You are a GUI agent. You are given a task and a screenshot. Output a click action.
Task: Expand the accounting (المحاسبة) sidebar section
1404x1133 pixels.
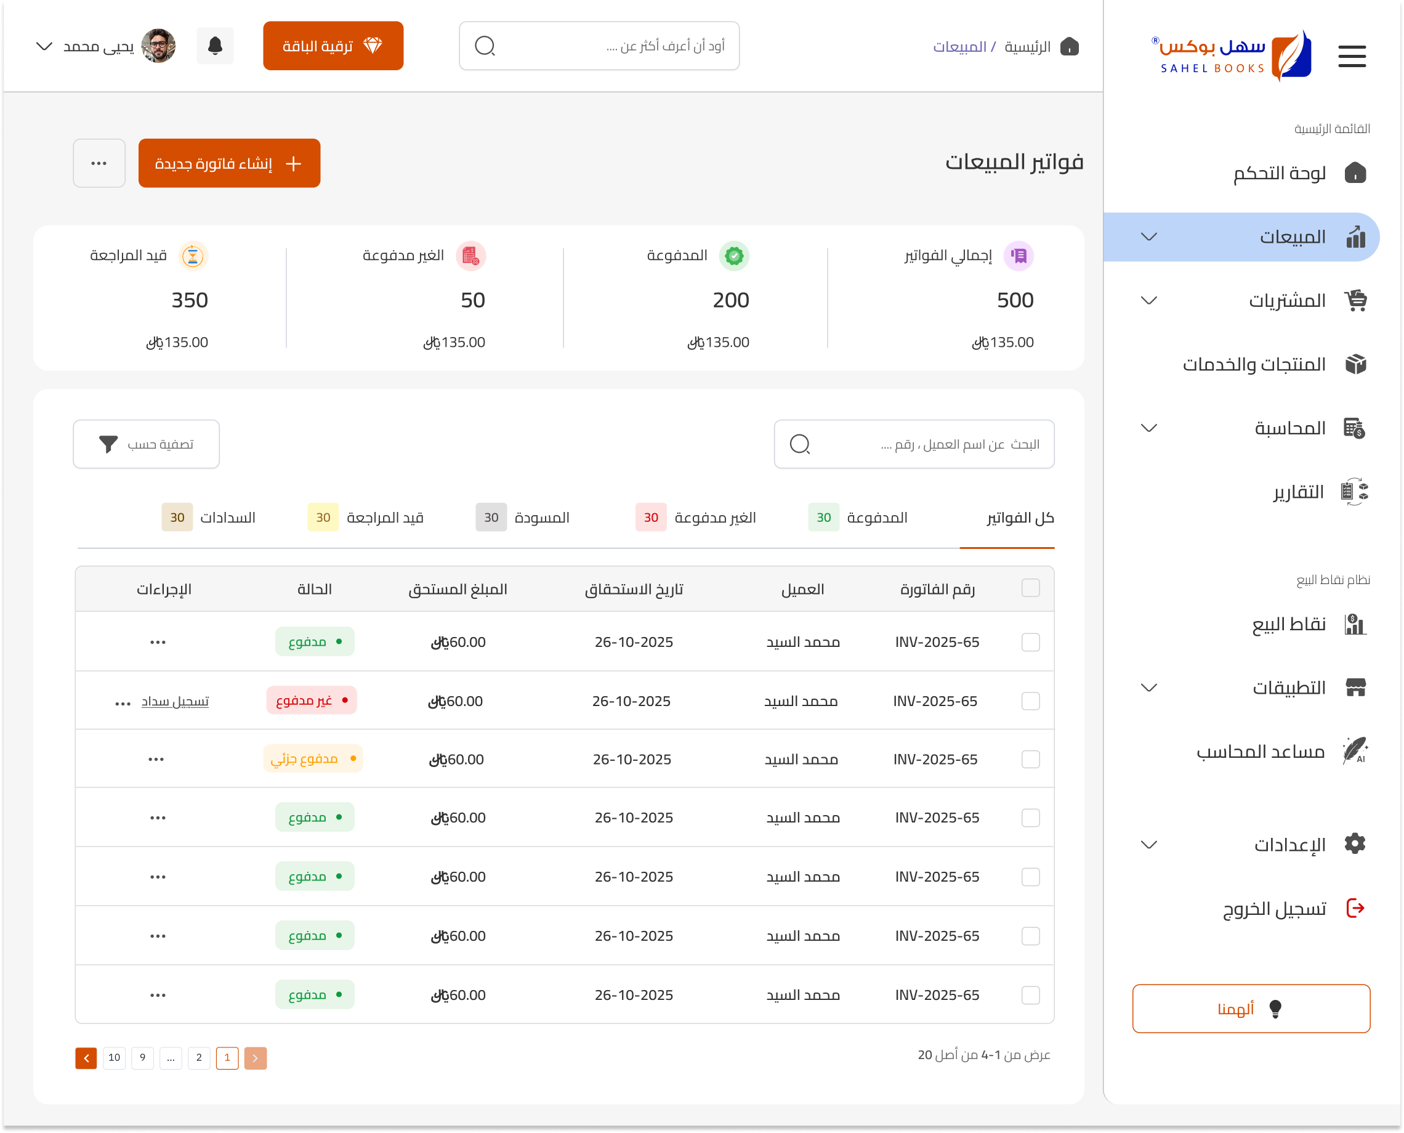tap(1241, 428)
